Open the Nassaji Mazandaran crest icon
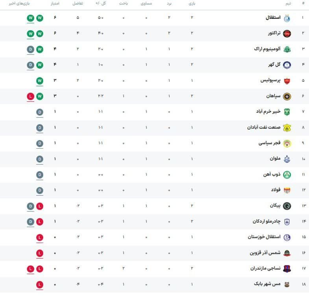Viewport: 309px width, 299px height. point(287,269)
